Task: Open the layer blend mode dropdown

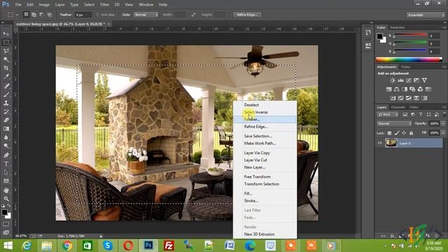Action: coord(395,124)
